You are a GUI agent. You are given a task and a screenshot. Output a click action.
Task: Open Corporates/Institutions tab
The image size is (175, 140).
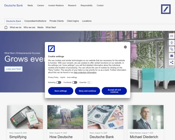click(35, 21)
